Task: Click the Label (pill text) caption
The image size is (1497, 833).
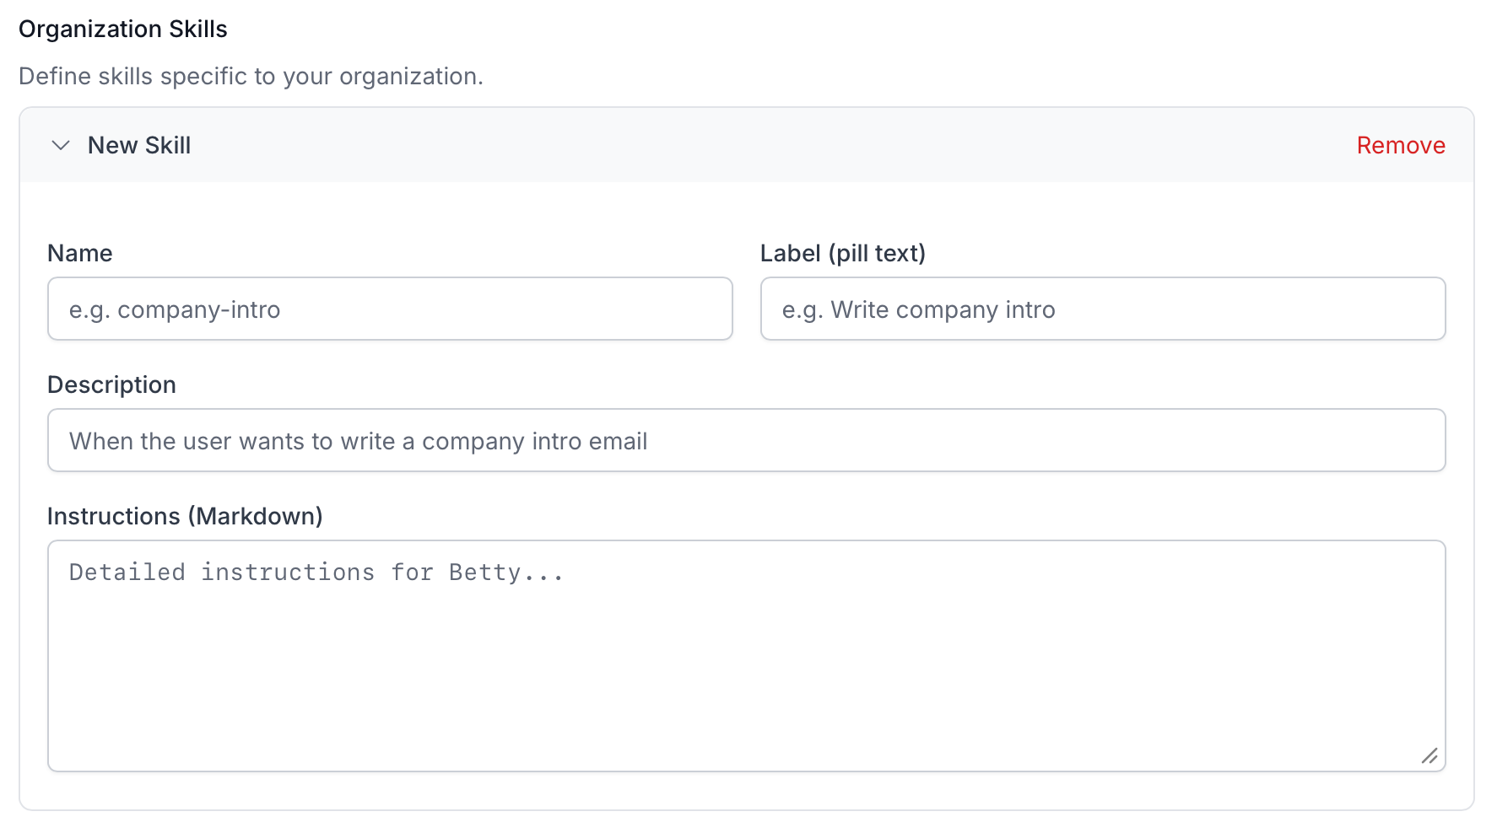Action: (842, 253)
